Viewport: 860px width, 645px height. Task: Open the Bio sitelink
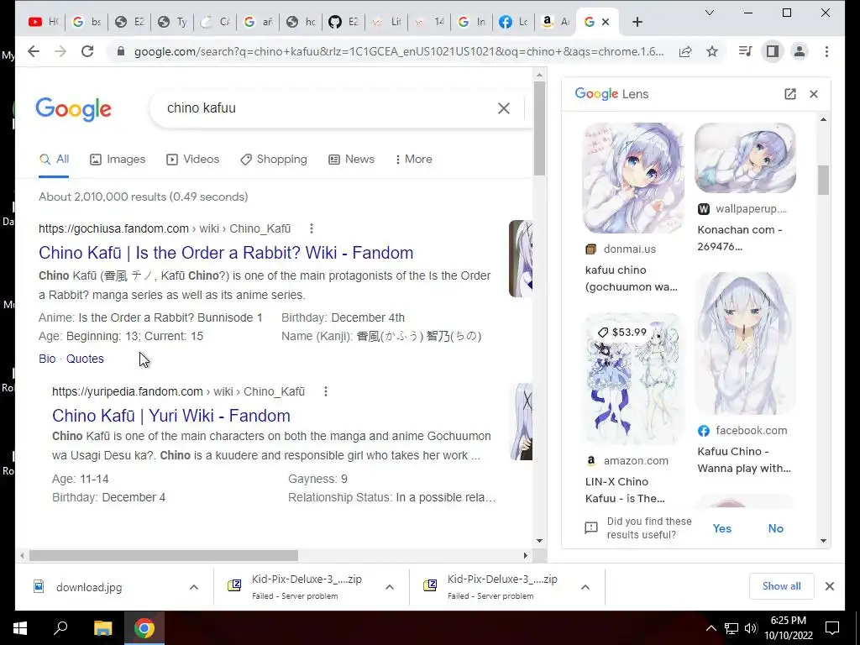[x=47, y=359]
